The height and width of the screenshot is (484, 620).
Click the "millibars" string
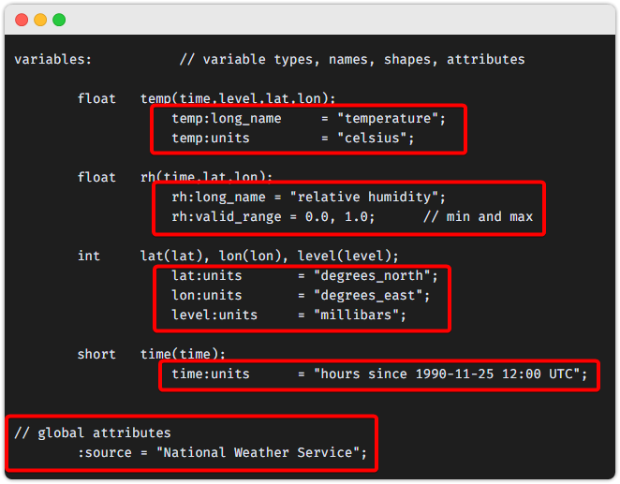click(x=356, y=315)
